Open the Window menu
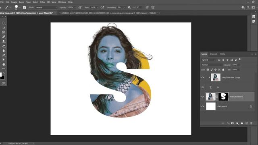The image size is (258, 145). coord(62,2)
